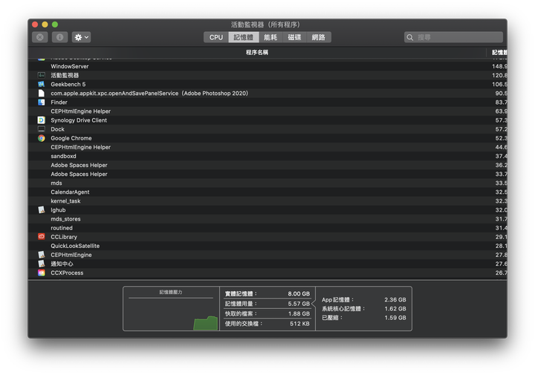Select the CCLibrary process name
The image size is (535, 375).
click(x=64, y=237)
